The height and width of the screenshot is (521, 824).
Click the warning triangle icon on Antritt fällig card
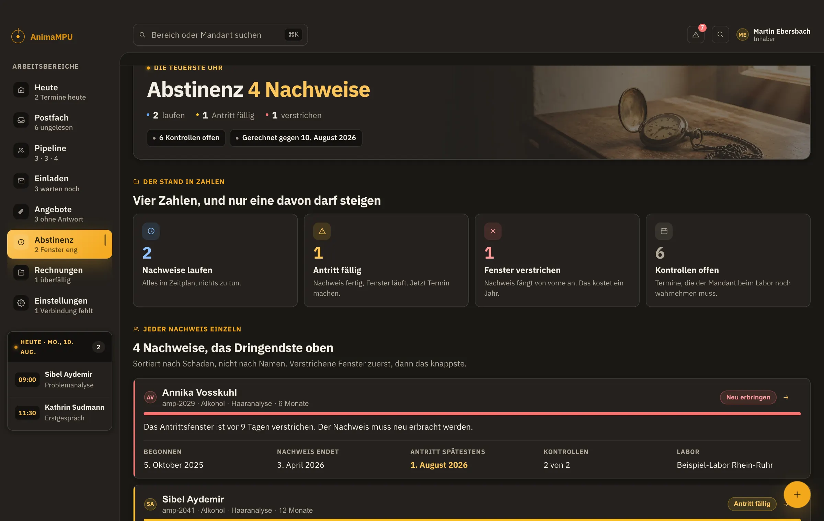[322, 231]
